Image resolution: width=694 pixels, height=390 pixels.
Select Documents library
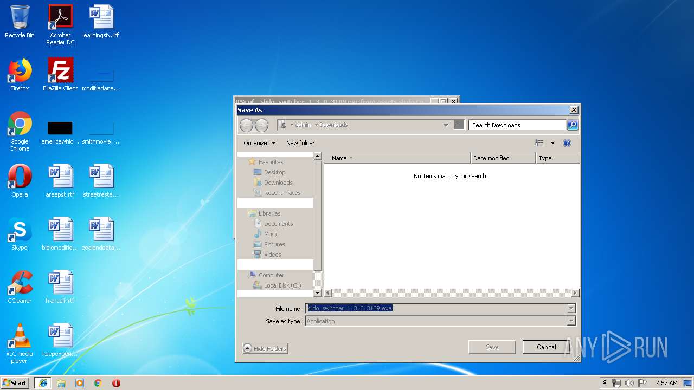(278, 224)
